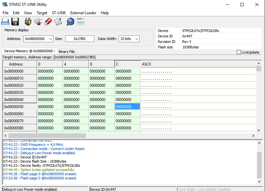The width and height of the screenshot is (265, 191).
Task: Click column 4 cell in row 0x08000040
Action: click(75, 99)
